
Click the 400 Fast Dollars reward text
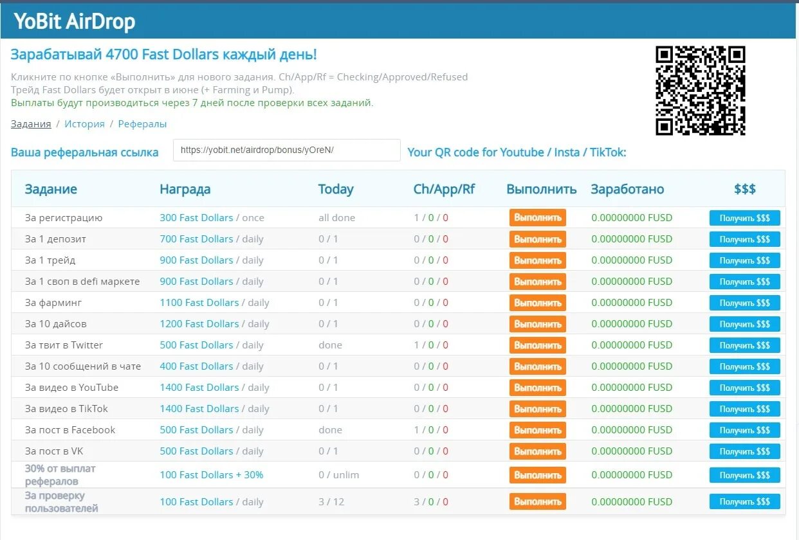(196, 366)
